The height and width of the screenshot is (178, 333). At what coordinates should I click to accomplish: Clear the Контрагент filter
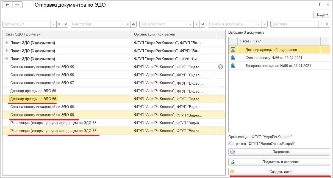pos(127,24)
